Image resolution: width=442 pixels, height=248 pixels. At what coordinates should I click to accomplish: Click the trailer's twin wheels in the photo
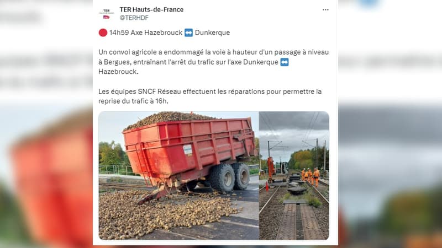[x=229, y=176]
